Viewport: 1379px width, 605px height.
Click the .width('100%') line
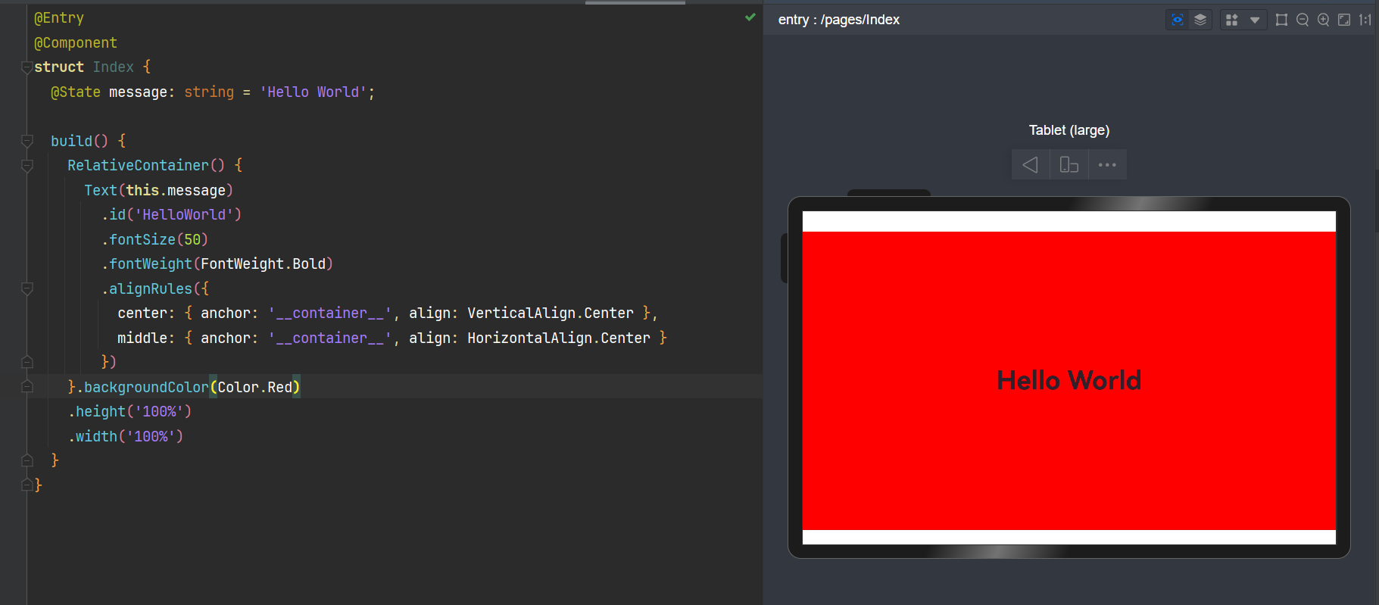[x=126, y=436]
